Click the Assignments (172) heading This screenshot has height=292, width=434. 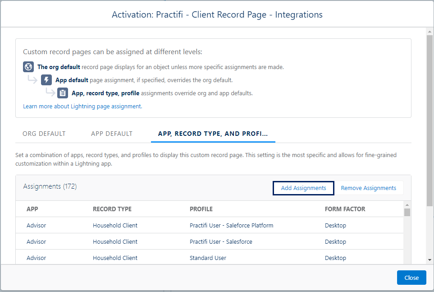(x=50, y=186)
